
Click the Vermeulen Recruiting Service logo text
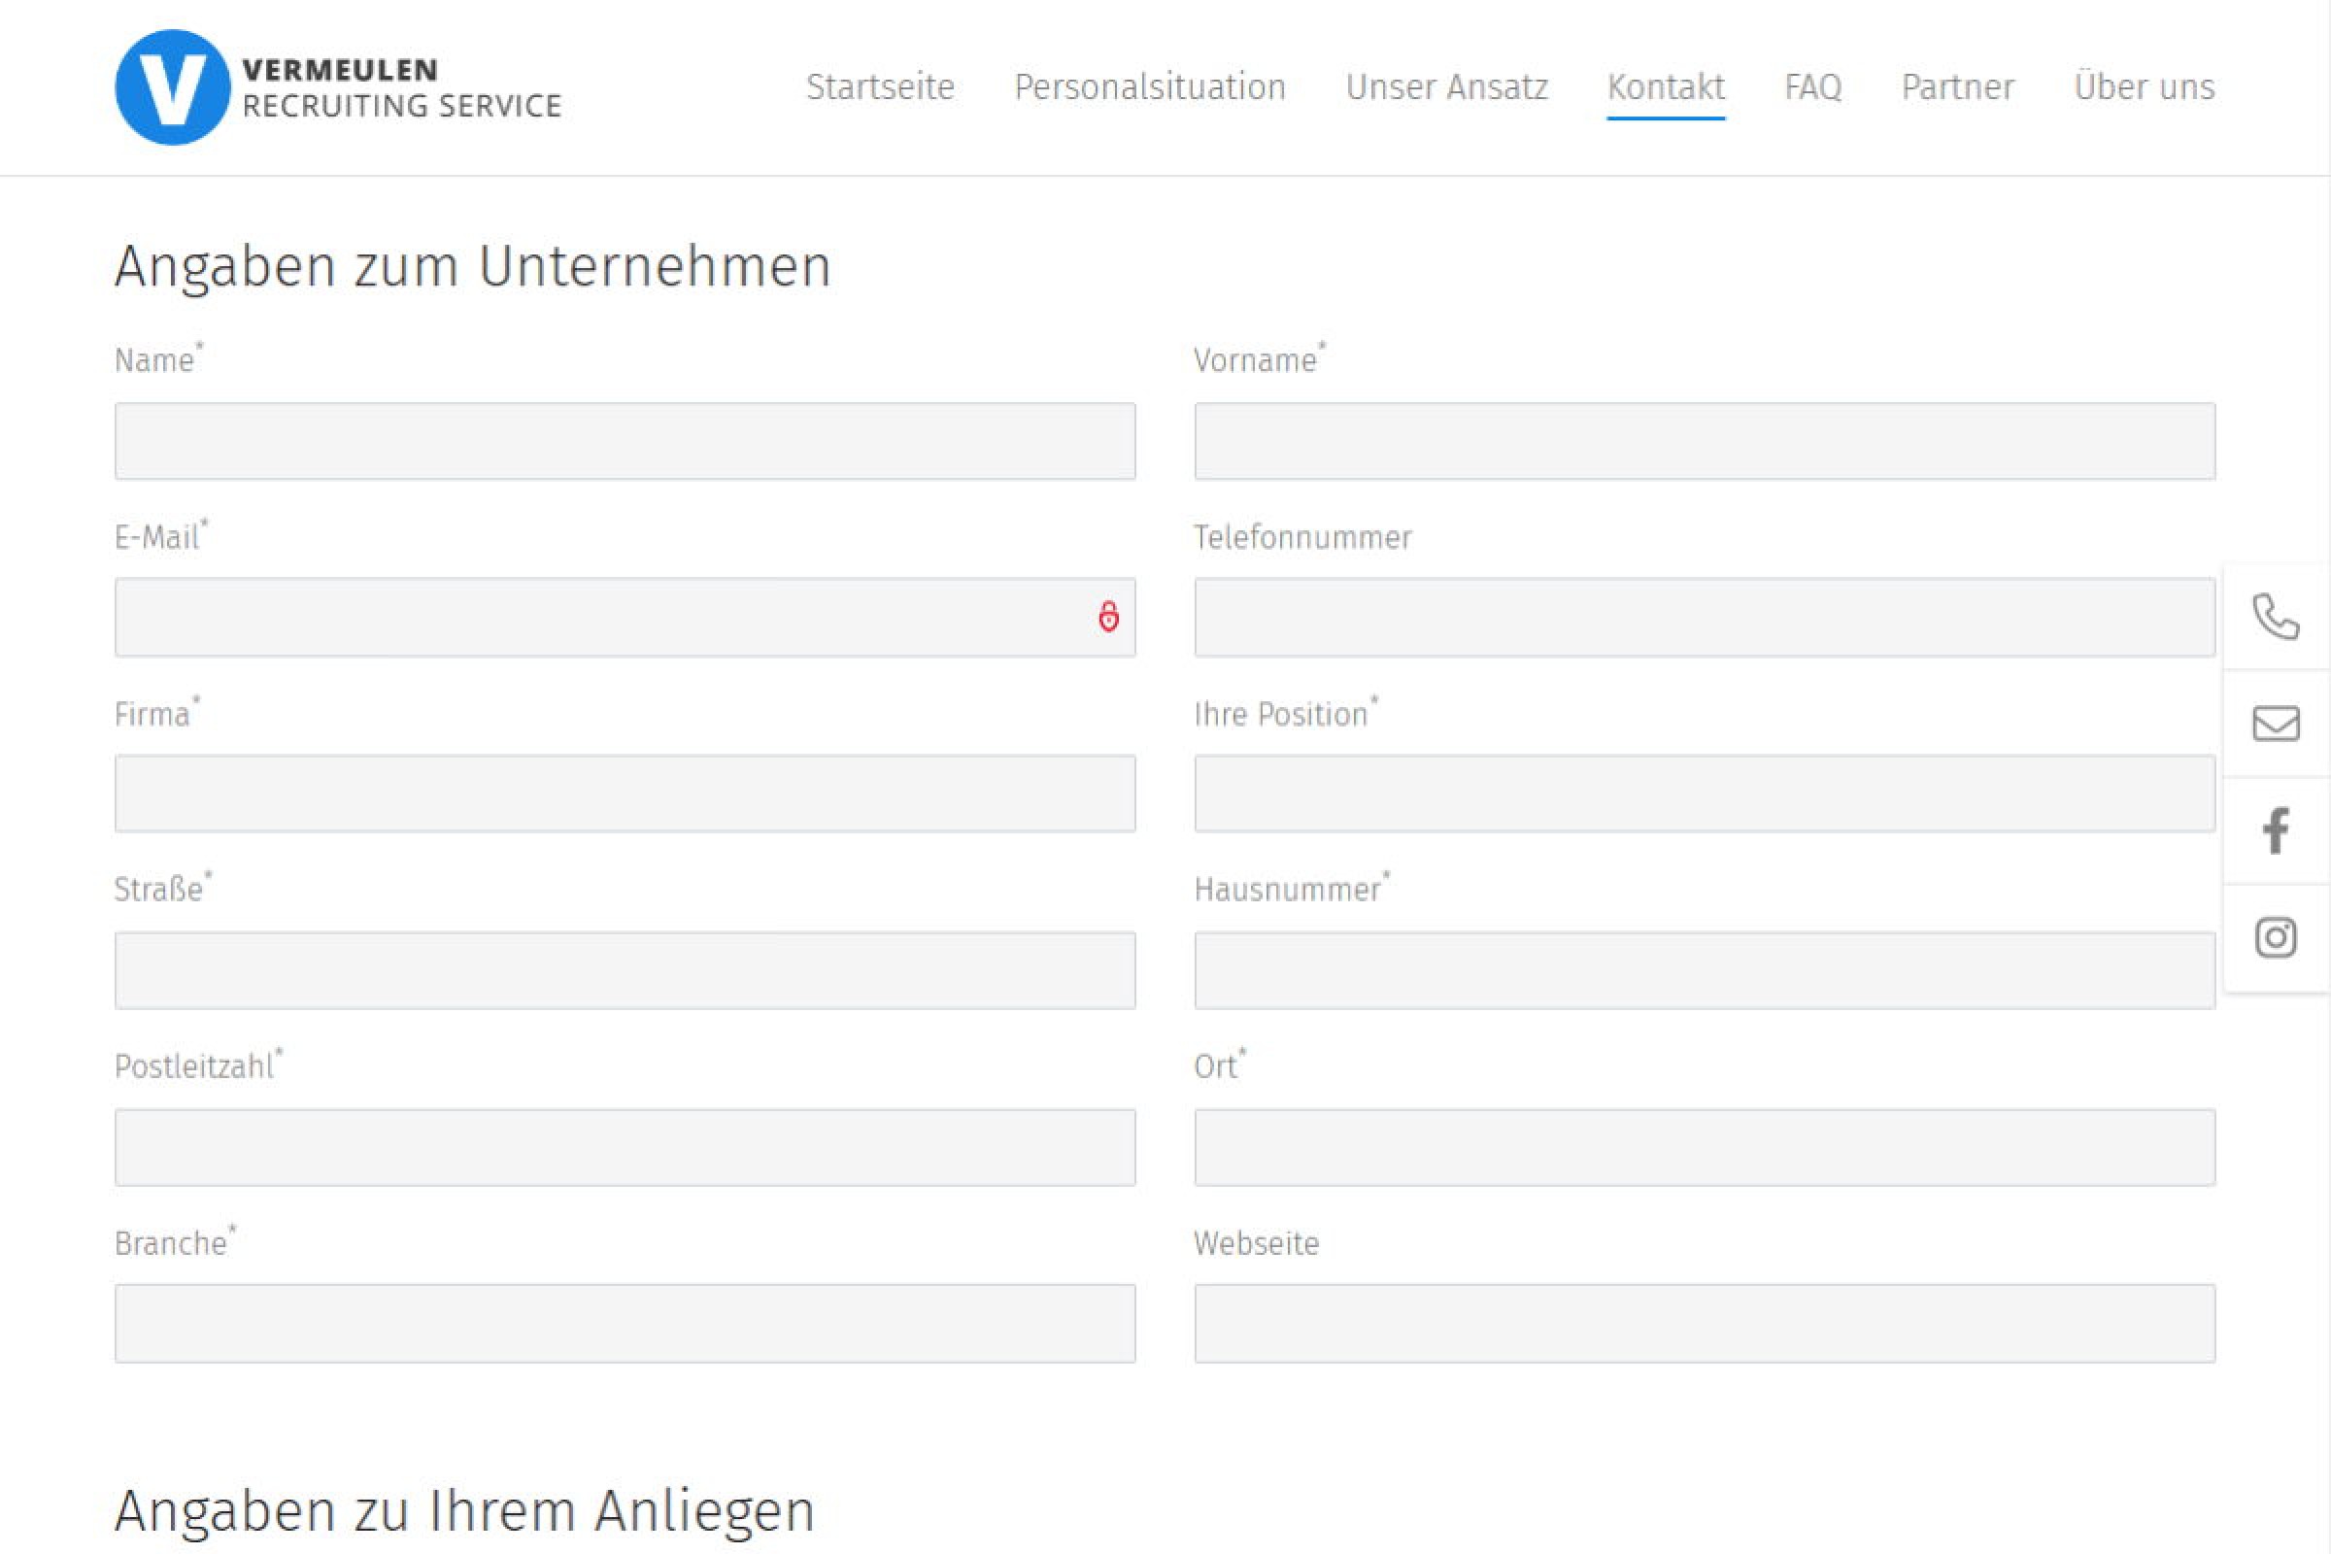point(401,88)
